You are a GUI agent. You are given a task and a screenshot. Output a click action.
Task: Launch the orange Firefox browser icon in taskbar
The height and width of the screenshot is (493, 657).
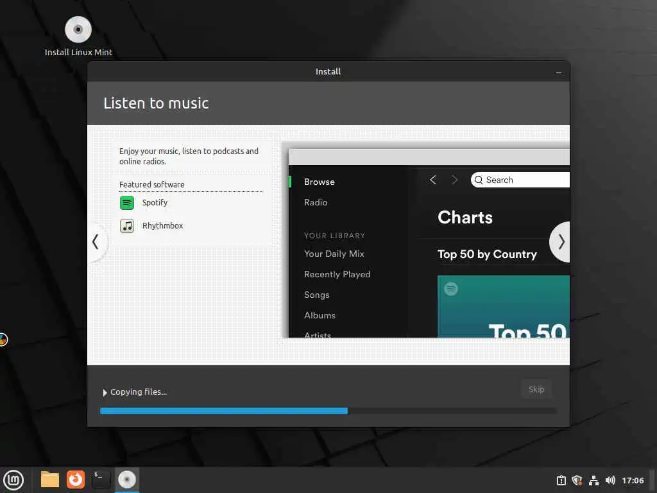tap(76, 480)
